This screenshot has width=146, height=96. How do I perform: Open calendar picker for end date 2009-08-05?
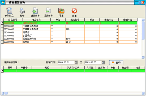point(103,62)
